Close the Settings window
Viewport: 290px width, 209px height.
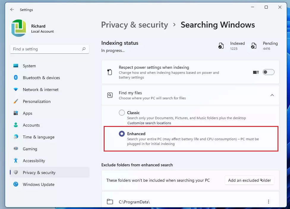[280, 7]
